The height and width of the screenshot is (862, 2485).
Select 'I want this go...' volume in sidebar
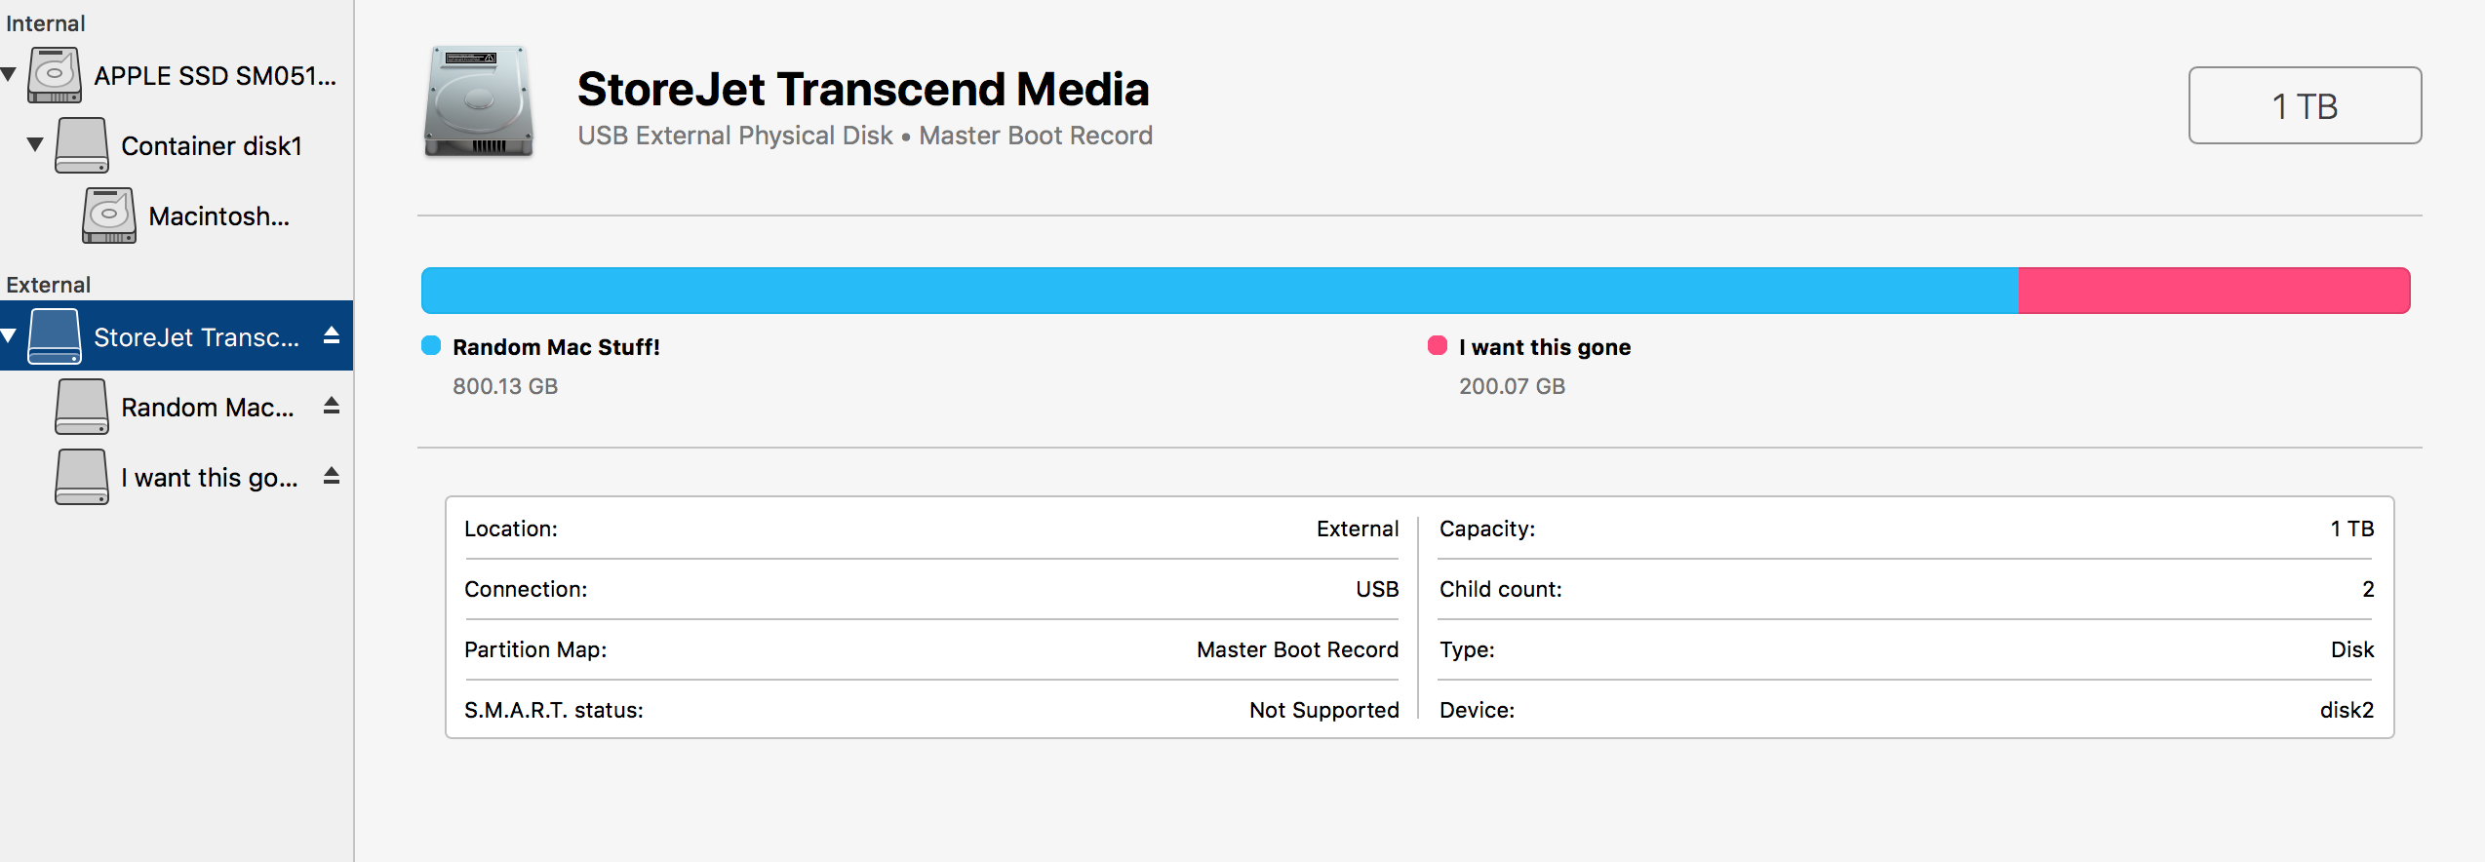(209, 478)
